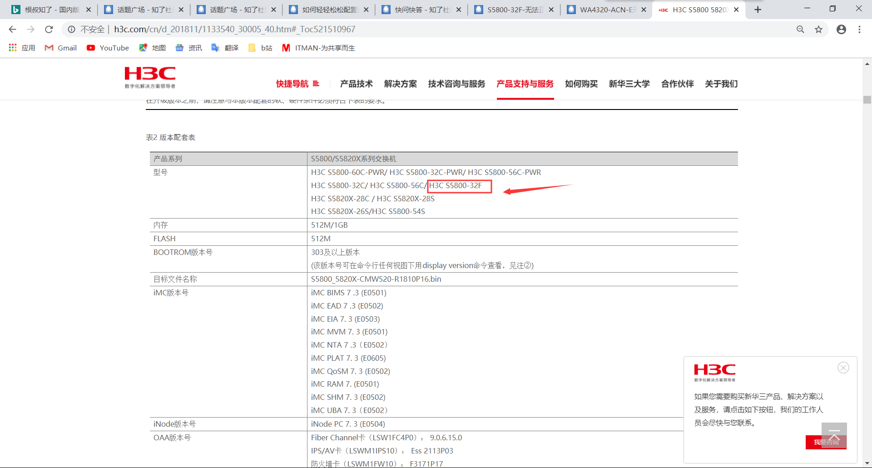
Task: Open the 如何购买 nav menu
Action: (581, 84)
